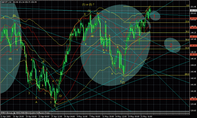Select the red 147.77 level label
This screenshot has width=197, height=118.
point(193,37)
